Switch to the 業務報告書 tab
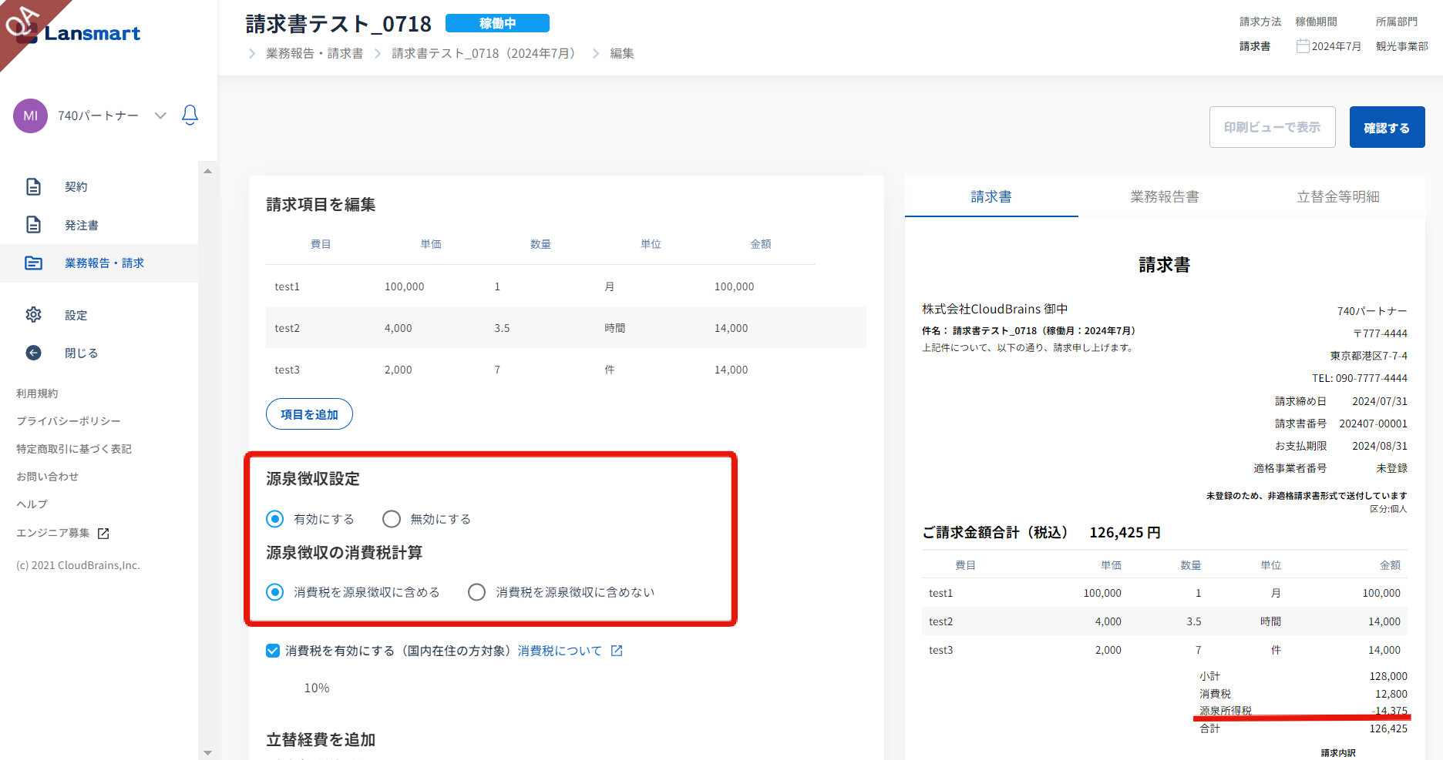 point(1164,197)
